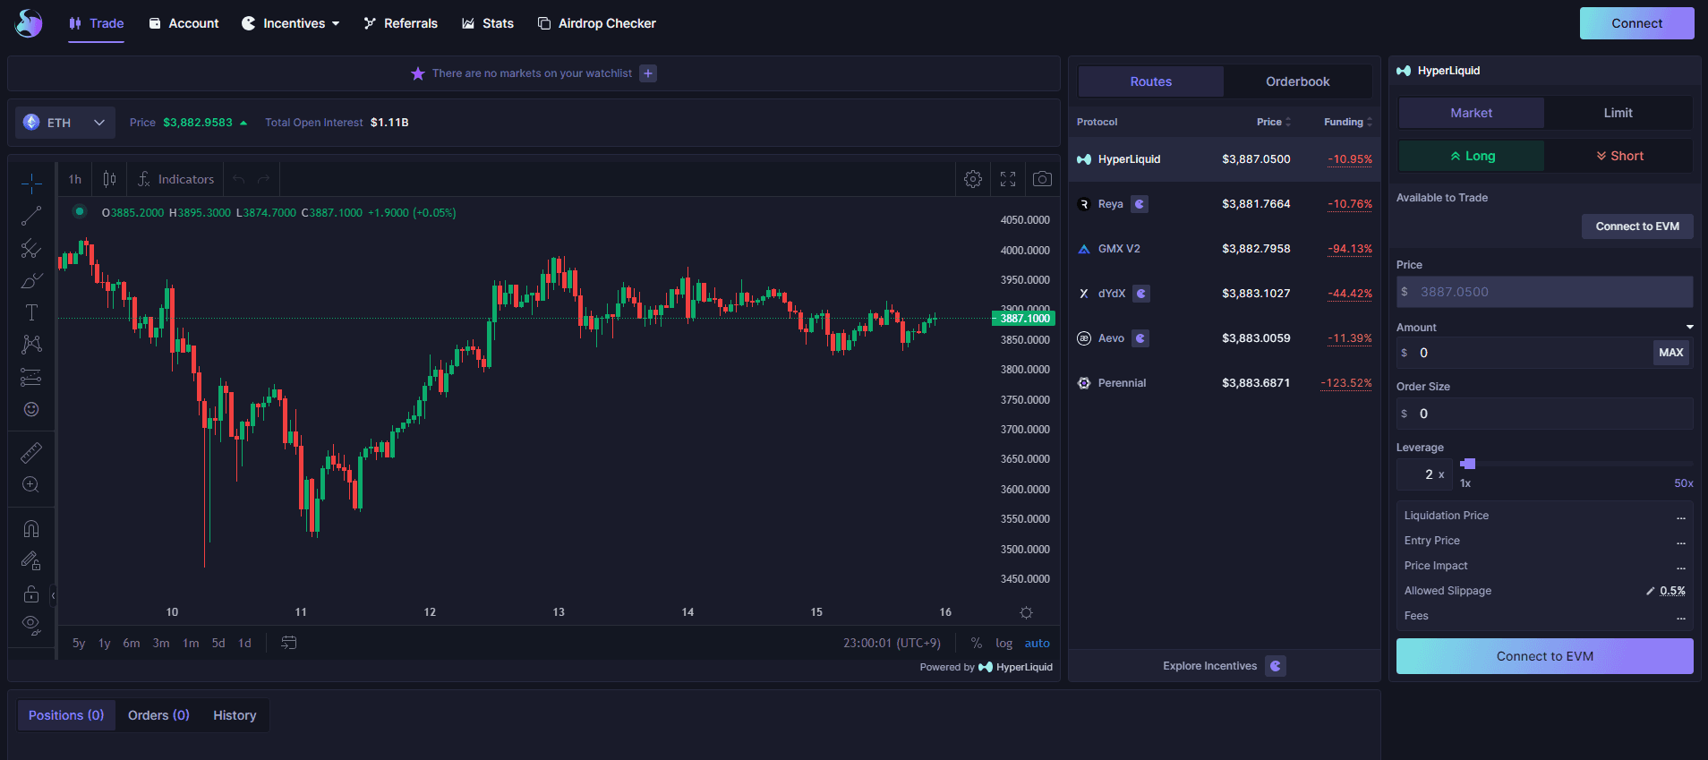This screenshot has width=1708, height=760.
Task: Open the Airdrop Checker
Action: point(597,23)
